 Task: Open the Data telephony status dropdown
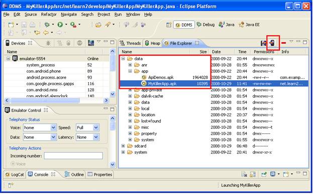pyautogui.click(x=53, y=137)
